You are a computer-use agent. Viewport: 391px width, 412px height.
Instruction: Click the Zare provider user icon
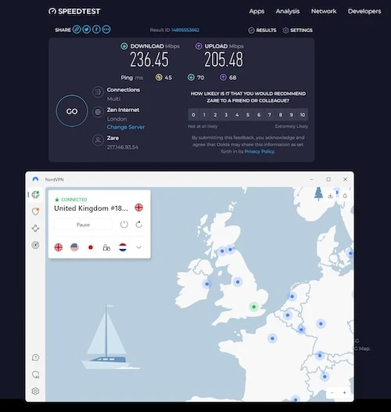pos(98,140)
